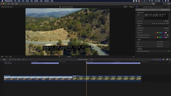Click the overwrite edit dropdown arrow
This screenshot has height=96, width=171.
coord(20,59)
